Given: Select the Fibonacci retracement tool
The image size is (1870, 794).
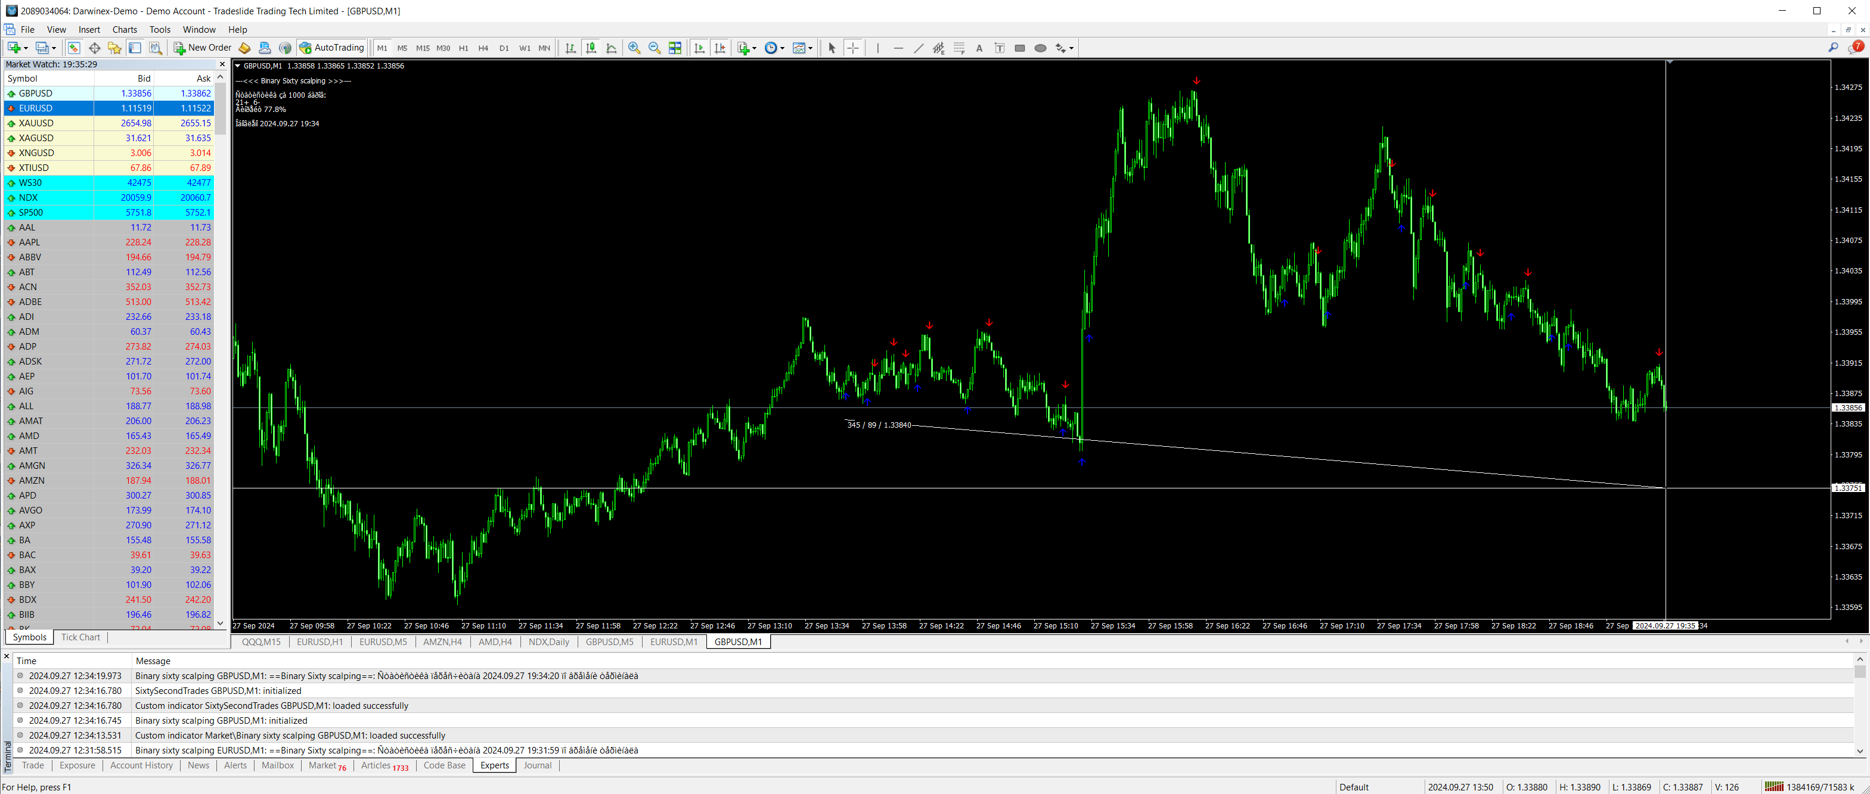Looking at the screenshot, I should point(959,48).
